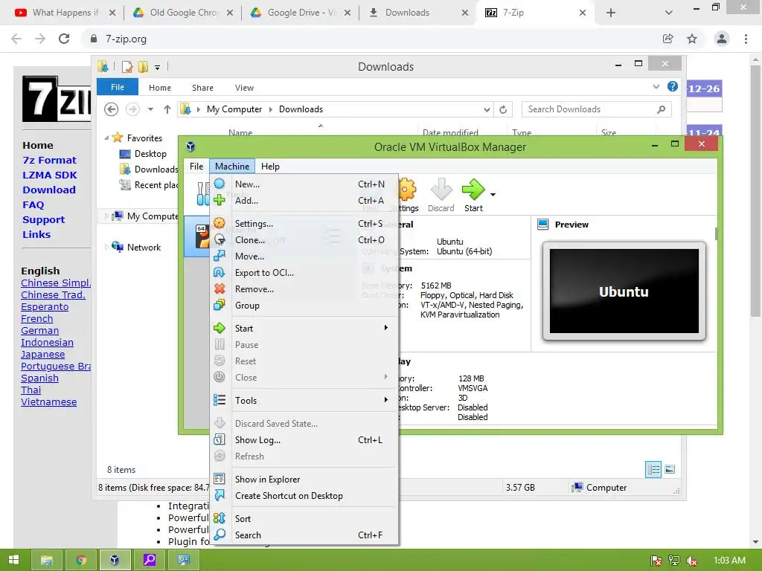Click the Chrome icon on the taskbar

coord(81,560)
